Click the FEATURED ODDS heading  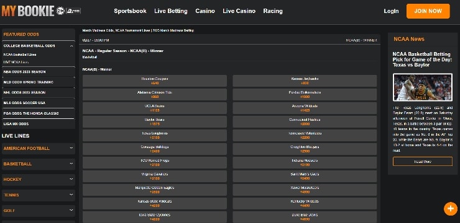21,35
